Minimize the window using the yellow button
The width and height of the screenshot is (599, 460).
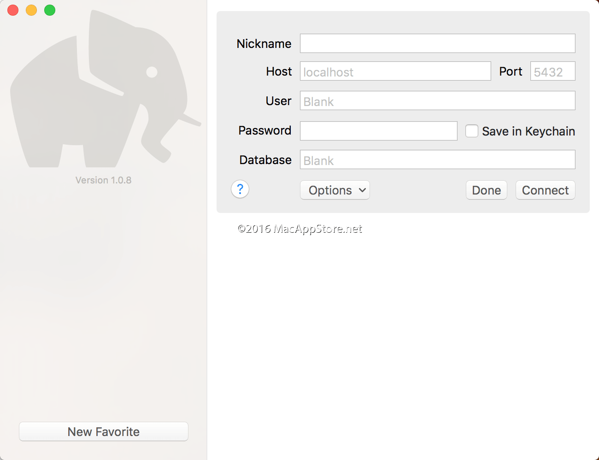click(x=31, y=10)
